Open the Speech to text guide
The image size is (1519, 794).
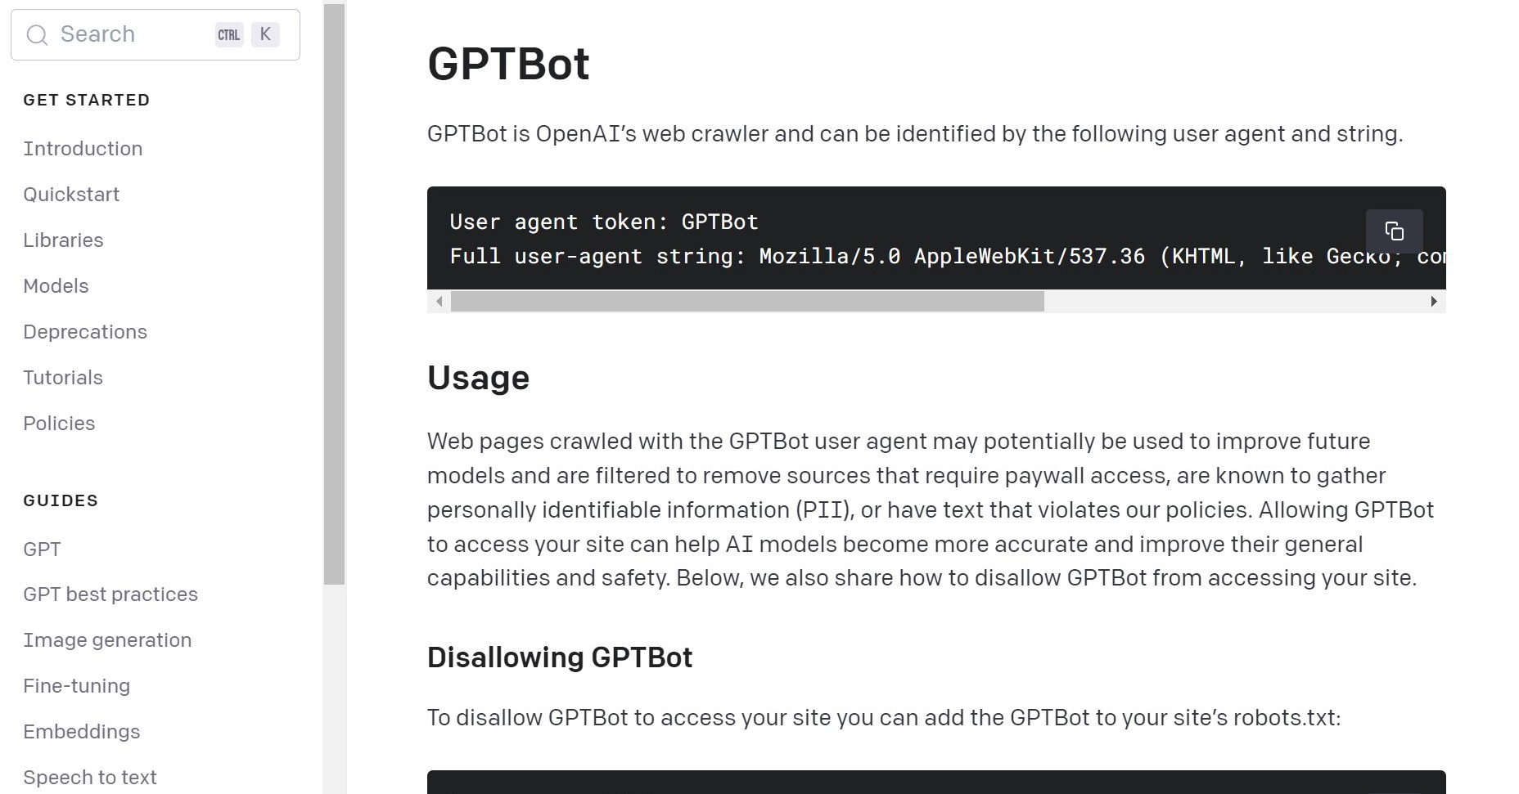(x=90, y=778)
